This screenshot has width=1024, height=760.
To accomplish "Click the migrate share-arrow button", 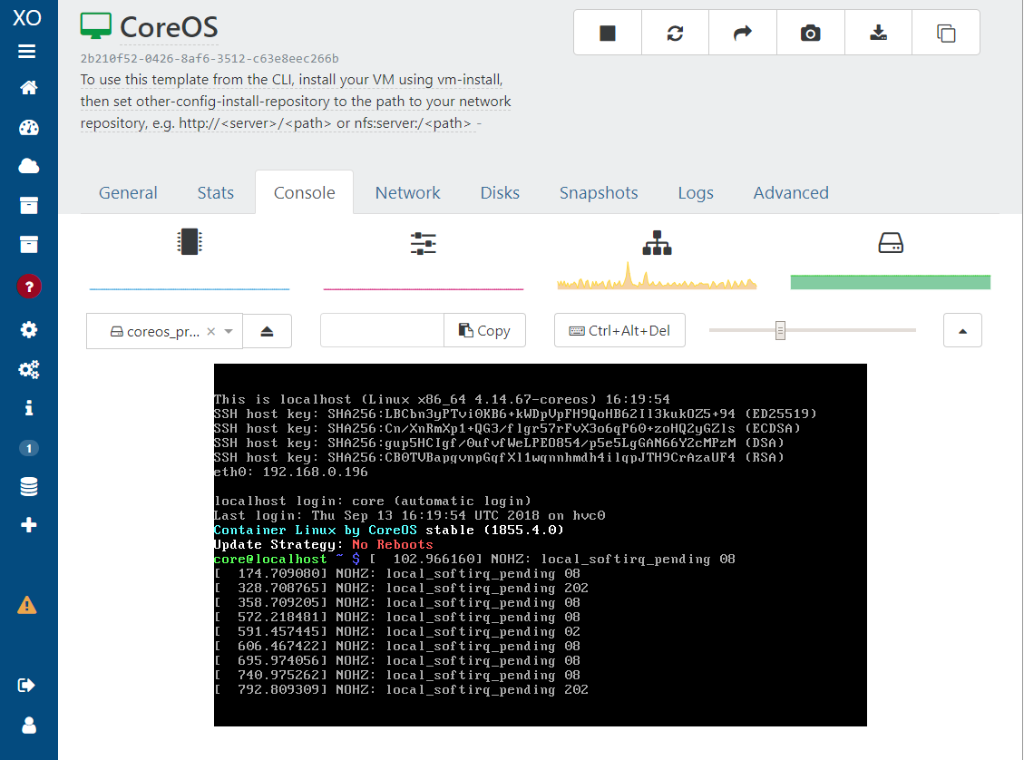I will click(743, 33).
